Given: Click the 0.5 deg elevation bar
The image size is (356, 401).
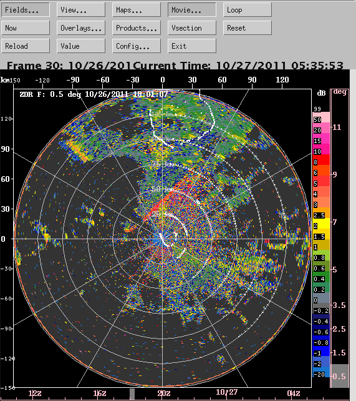Looking at the screenshot, I should tap(340, 376).
